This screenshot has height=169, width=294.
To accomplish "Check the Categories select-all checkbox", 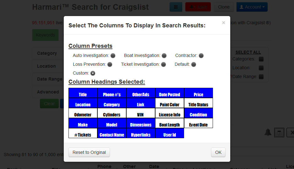I will pos(261,59).
